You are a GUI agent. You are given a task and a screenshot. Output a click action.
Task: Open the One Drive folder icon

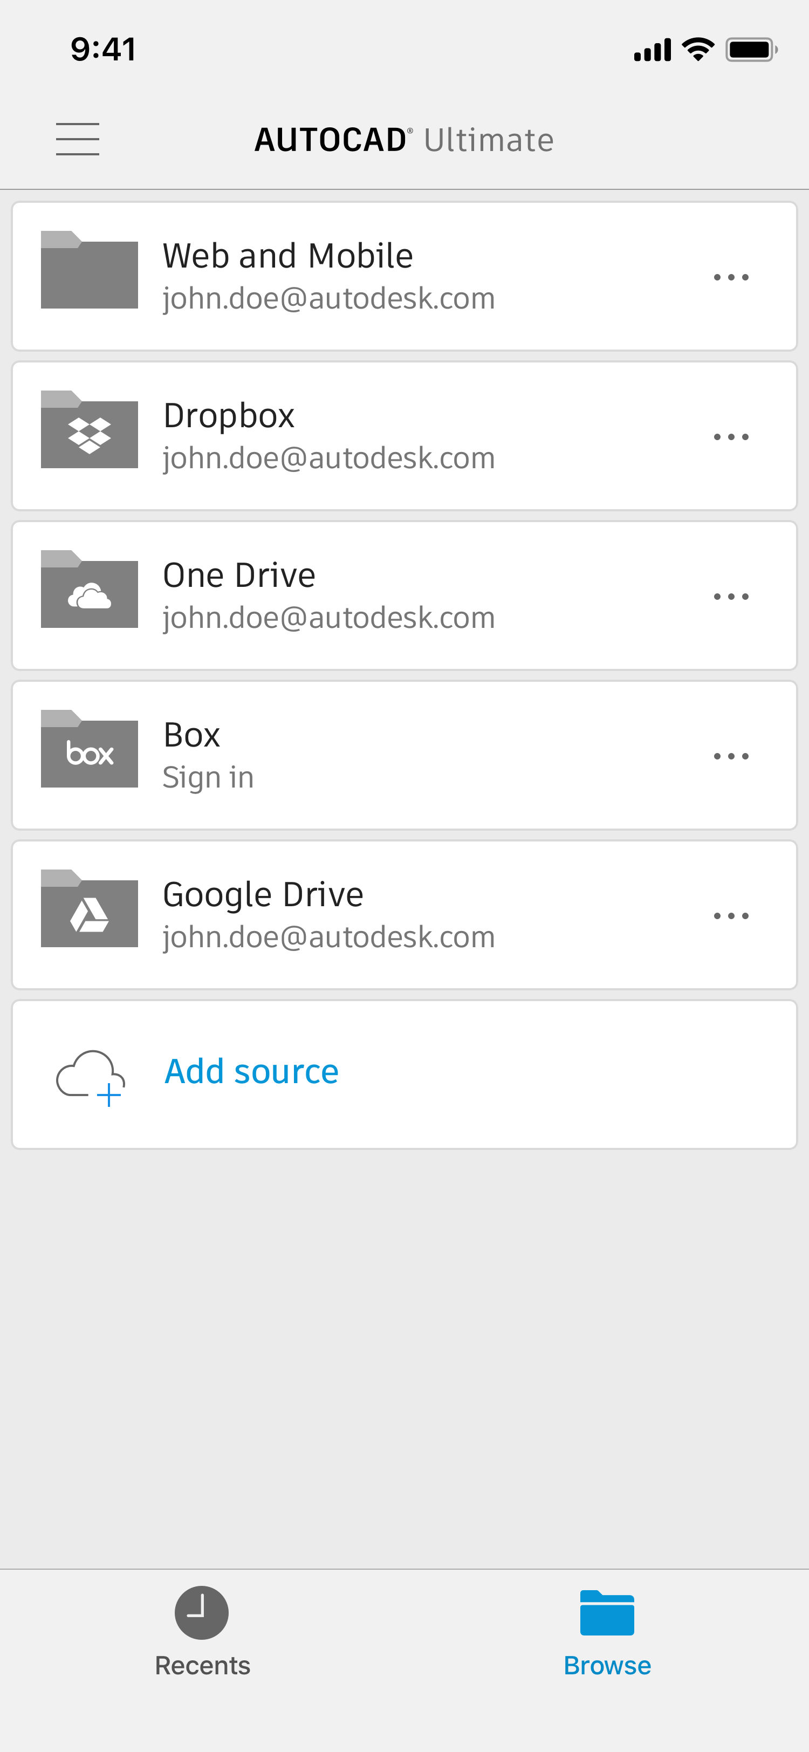point(89,589)
